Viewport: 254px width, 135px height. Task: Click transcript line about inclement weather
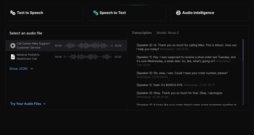click(x=187, y=104)
